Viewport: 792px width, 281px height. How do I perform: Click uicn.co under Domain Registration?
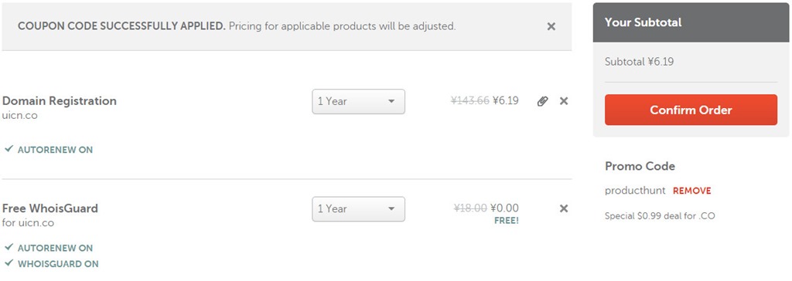[x=19, y=116]
